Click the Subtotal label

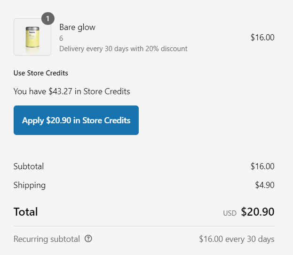29,166
